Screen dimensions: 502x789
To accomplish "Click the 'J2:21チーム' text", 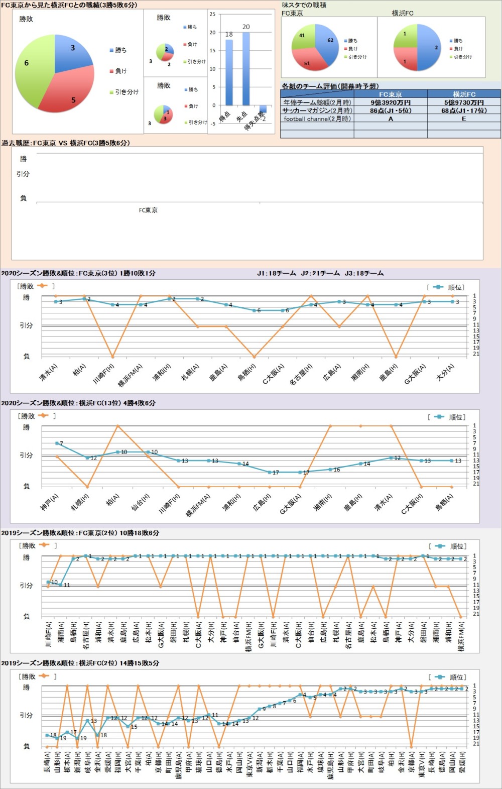I will [320, 273].
